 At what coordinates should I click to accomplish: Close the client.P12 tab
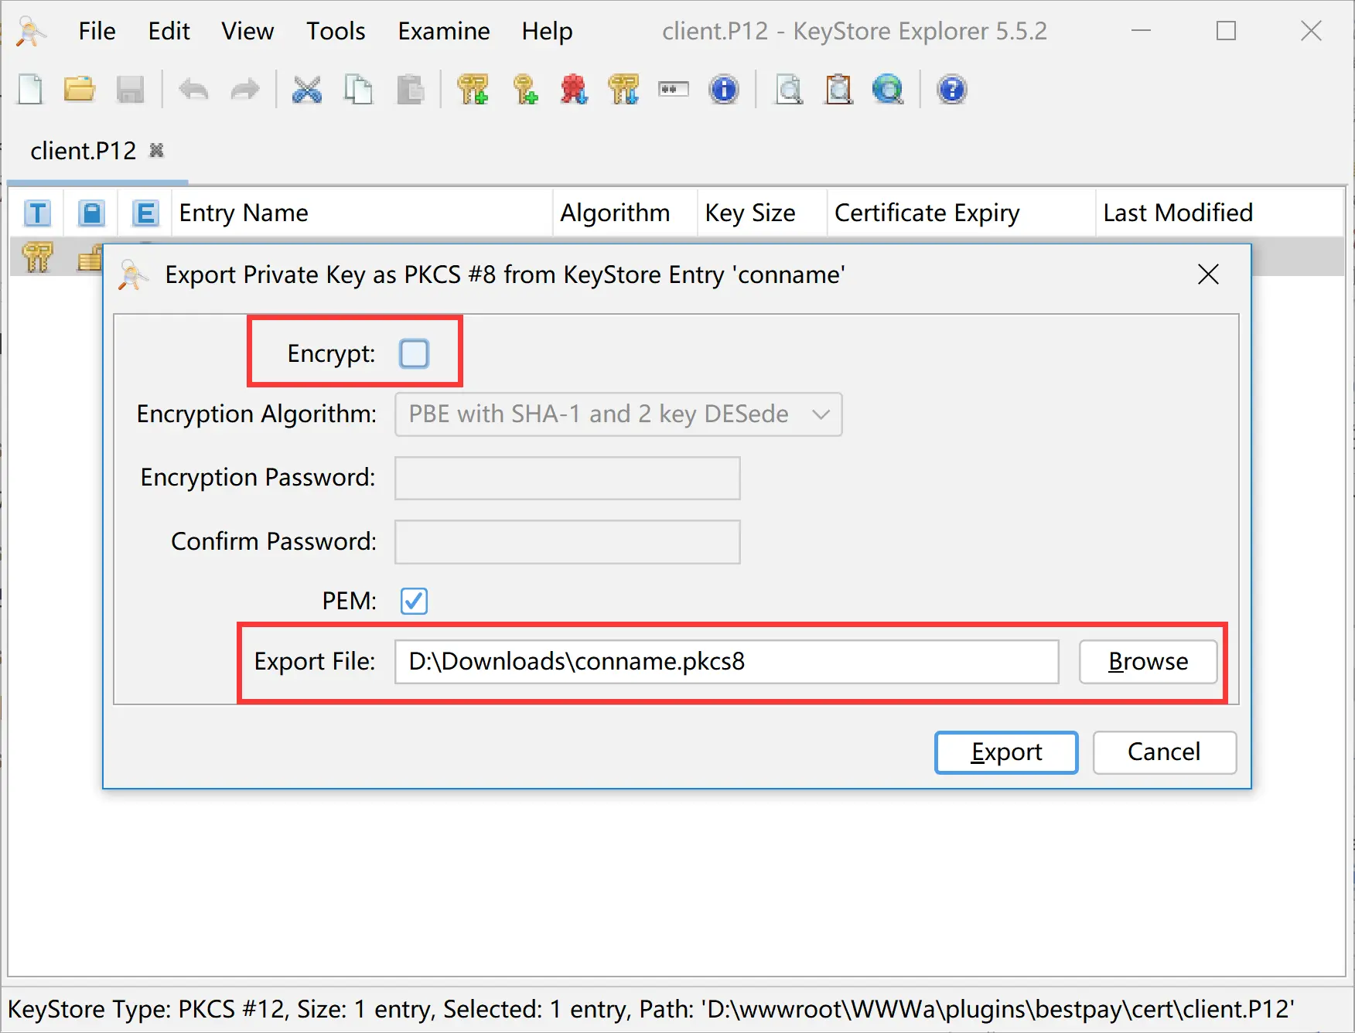[156, 150]
